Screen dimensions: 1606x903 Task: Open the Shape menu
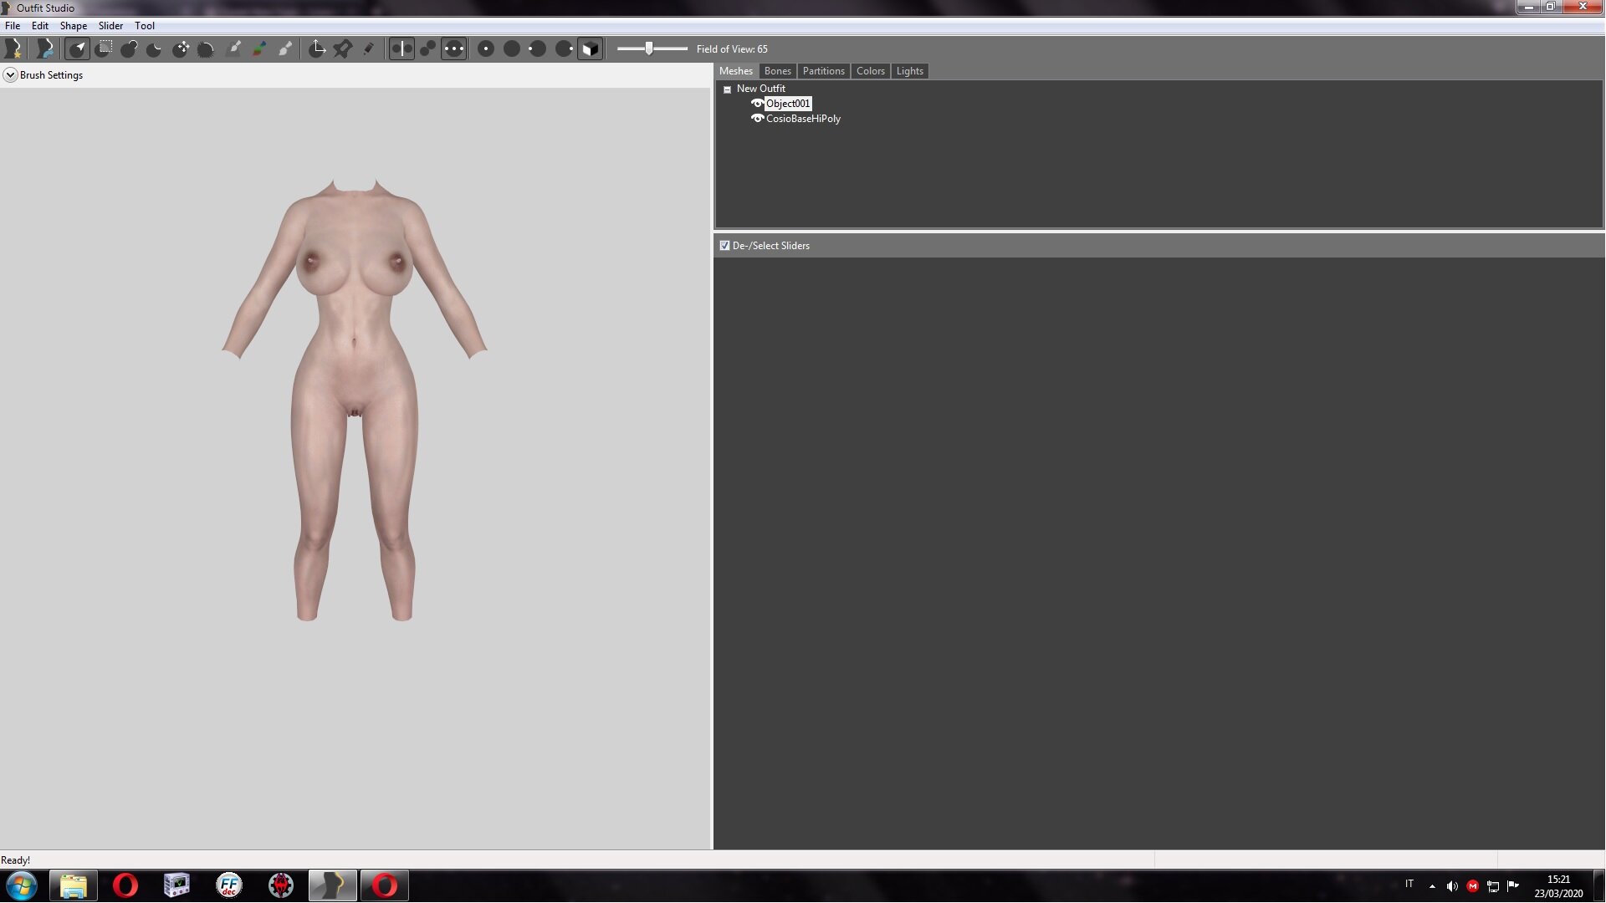(74, 26)
